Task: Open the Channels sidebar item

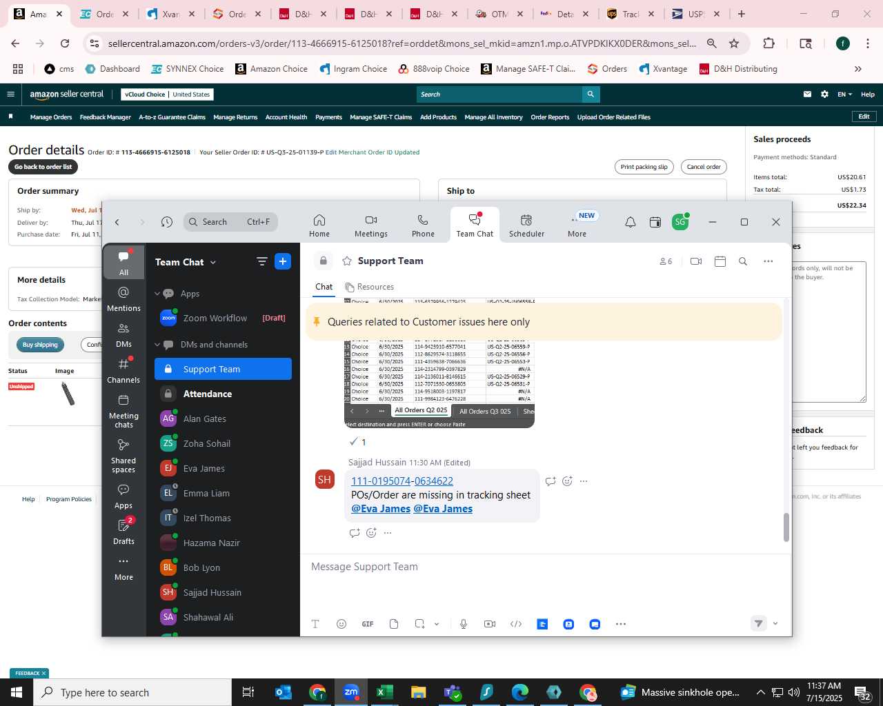Action: pyautogui.click(x=123, y=371)
